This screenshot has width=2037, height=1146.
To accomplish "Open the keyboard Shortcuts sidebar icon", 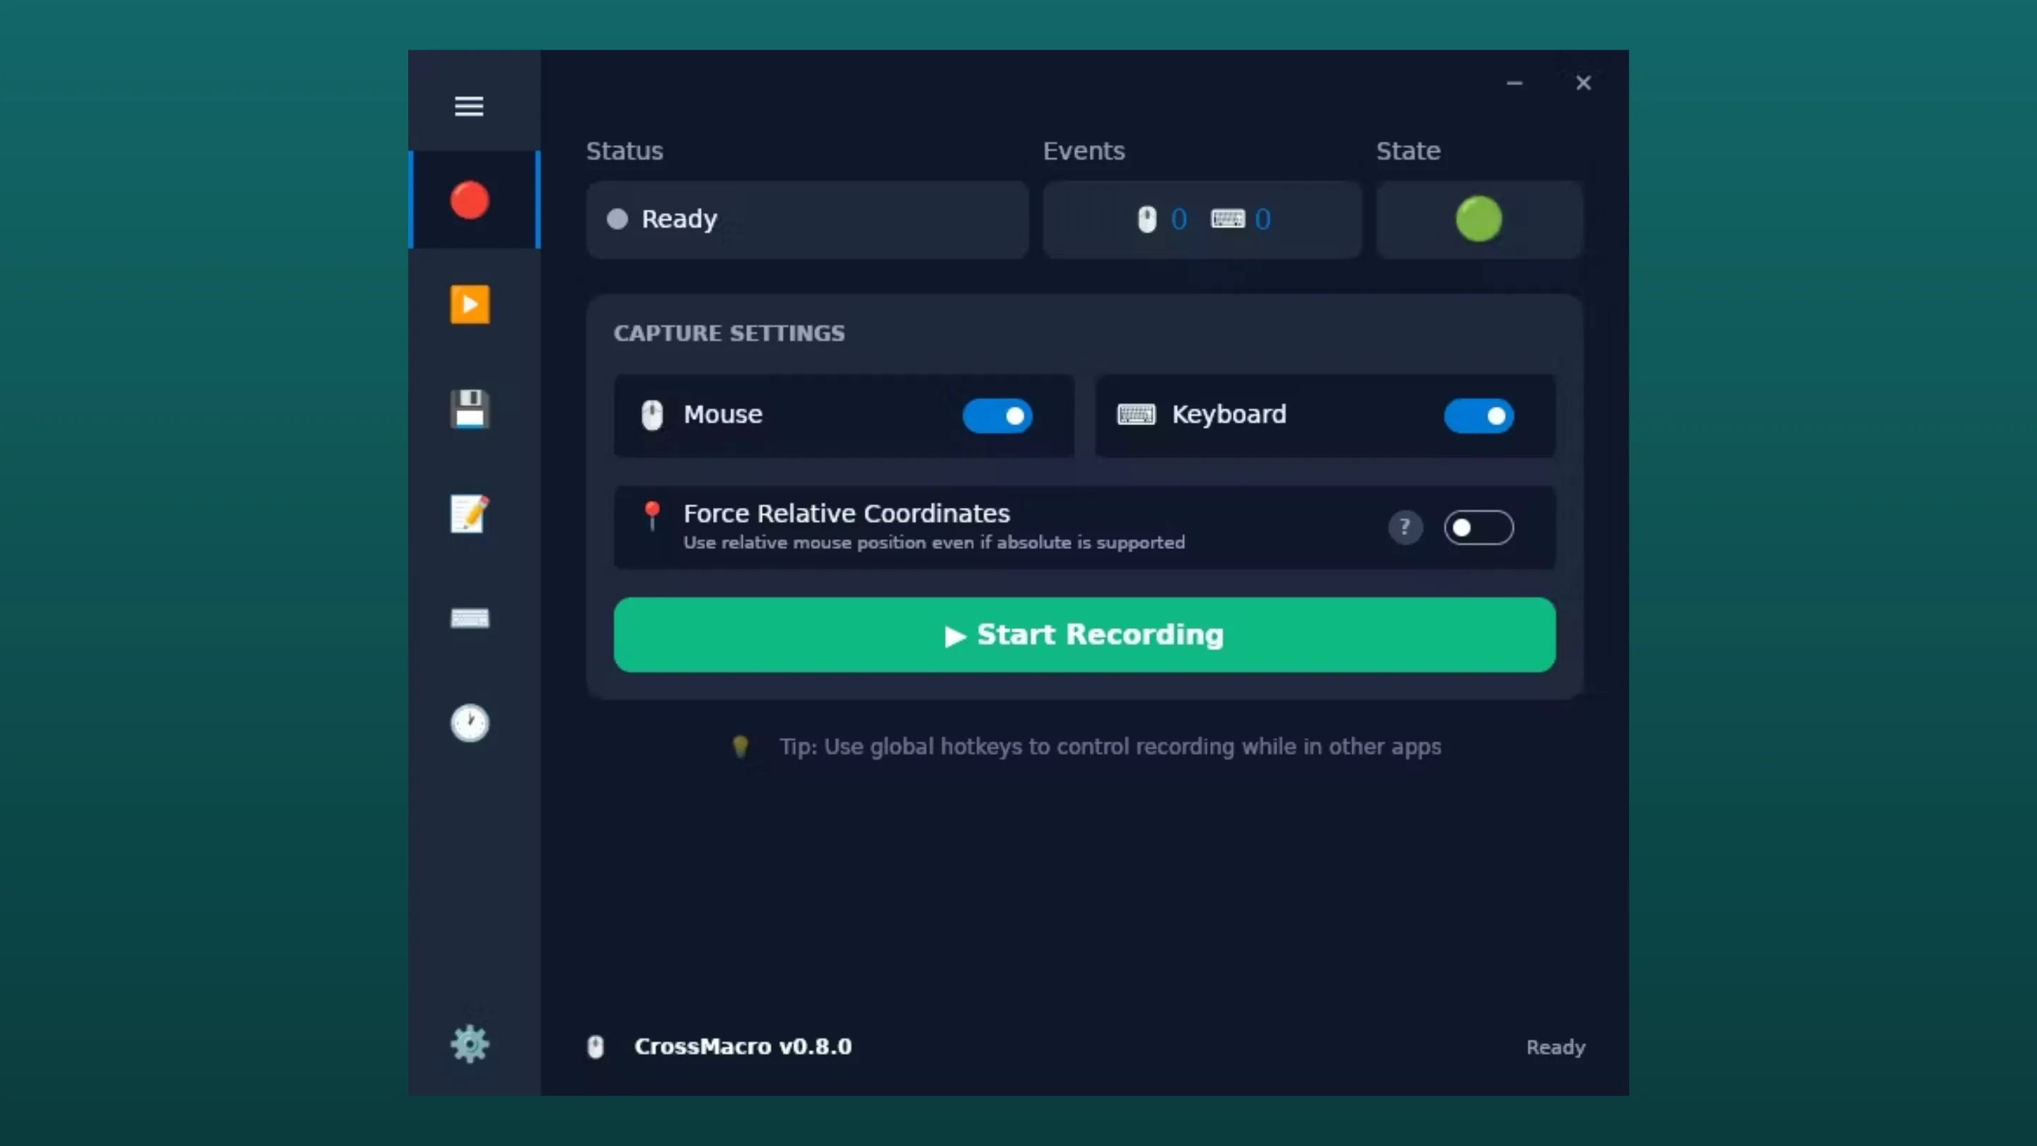I will 470,618.
